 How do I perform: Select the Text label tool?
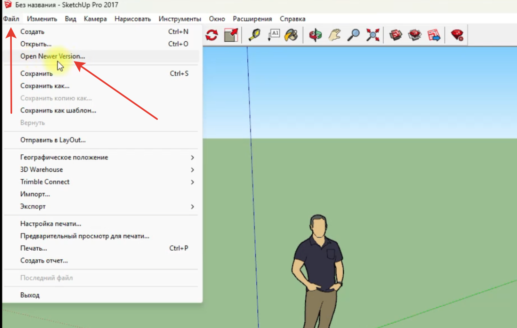point(274,35)
